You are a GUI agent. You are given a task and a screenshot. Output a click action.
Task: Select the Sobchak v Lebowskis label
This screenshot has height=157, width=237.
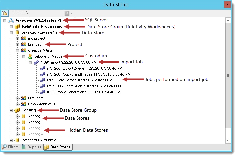(x=40, y=32)
